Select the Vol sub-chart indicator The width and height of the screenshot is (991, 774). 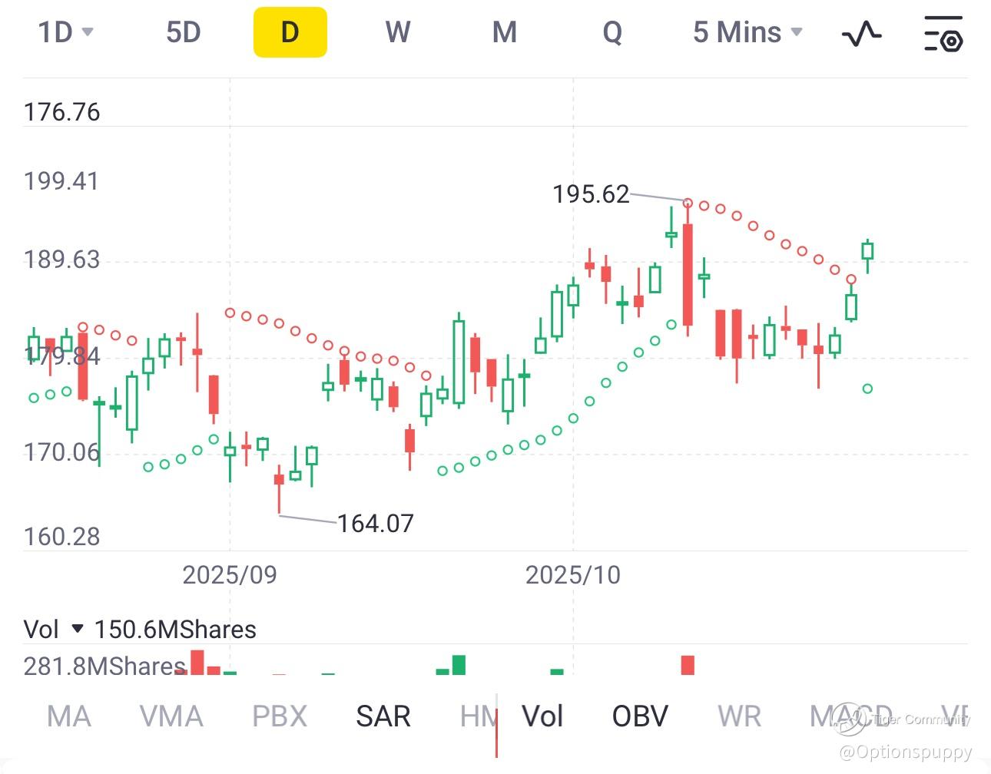(x=542, y=716)
